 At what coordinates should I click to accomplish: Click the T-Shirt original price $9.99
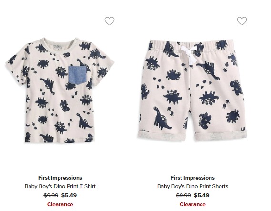(51, 195)
